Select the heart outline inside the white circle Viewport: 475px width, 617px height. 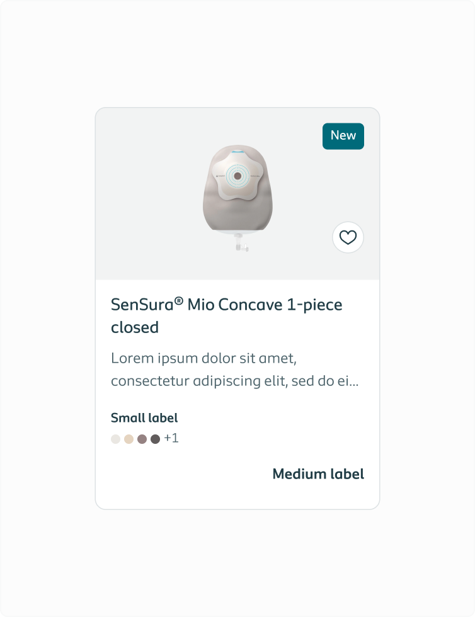point(347,237)
